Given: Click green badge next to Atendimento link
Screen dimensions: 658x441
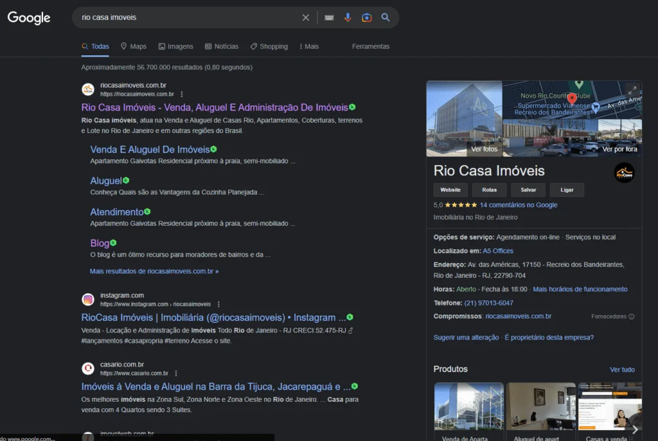Looking at the screenshot, I should tap(147, 212).
